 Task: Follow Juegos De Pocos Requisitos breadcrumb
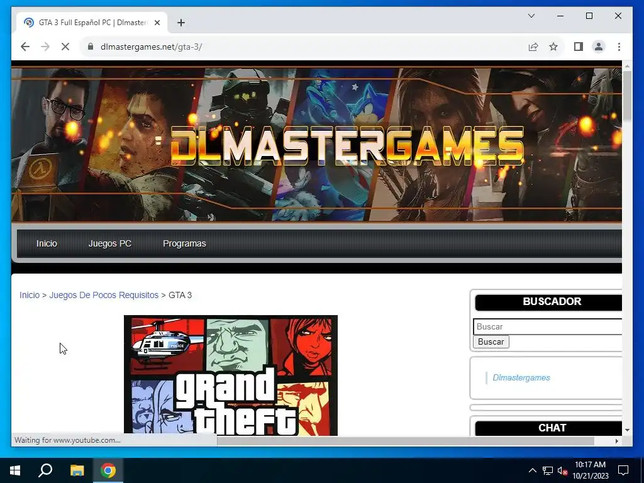104,295
